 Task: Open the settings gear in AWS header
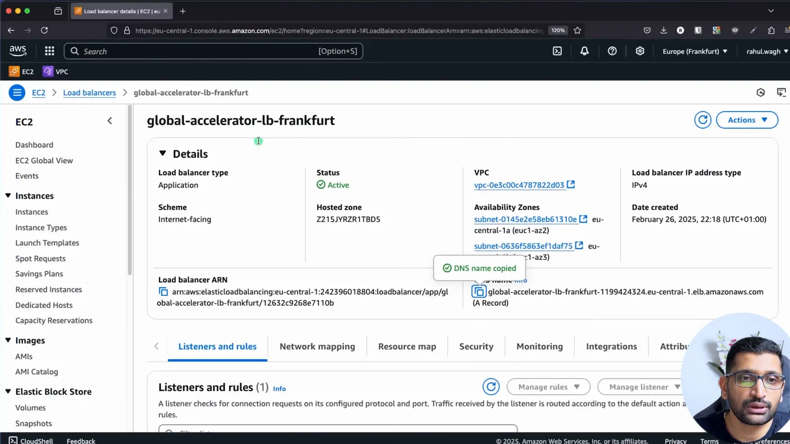[x=640, y=51]
